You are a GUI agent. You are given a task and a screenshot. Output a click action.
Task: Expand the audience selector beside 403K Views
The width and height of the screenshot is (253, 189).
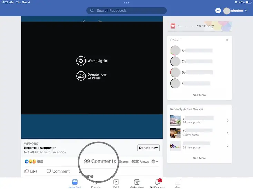(155, 162)
